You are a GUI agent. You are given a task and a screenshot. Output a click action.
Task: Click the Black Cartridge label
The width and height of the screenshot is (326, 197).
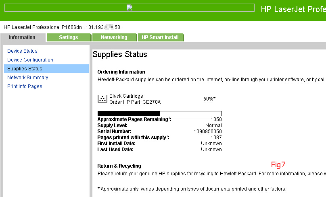pos(126,96)
